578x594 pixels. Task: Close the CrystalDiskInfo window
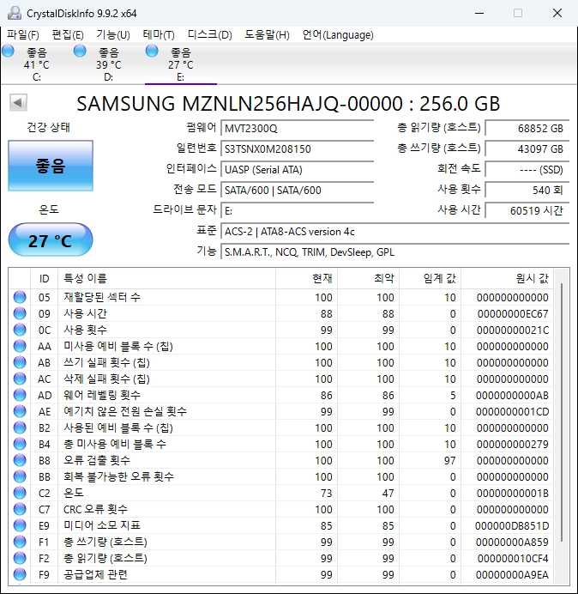557,13
